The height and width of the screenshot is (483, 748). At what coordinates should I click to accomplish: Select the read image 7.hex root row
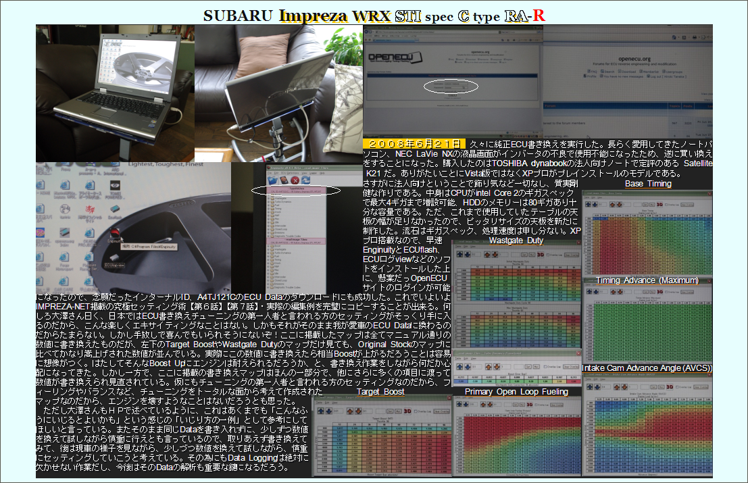point(296,240)
